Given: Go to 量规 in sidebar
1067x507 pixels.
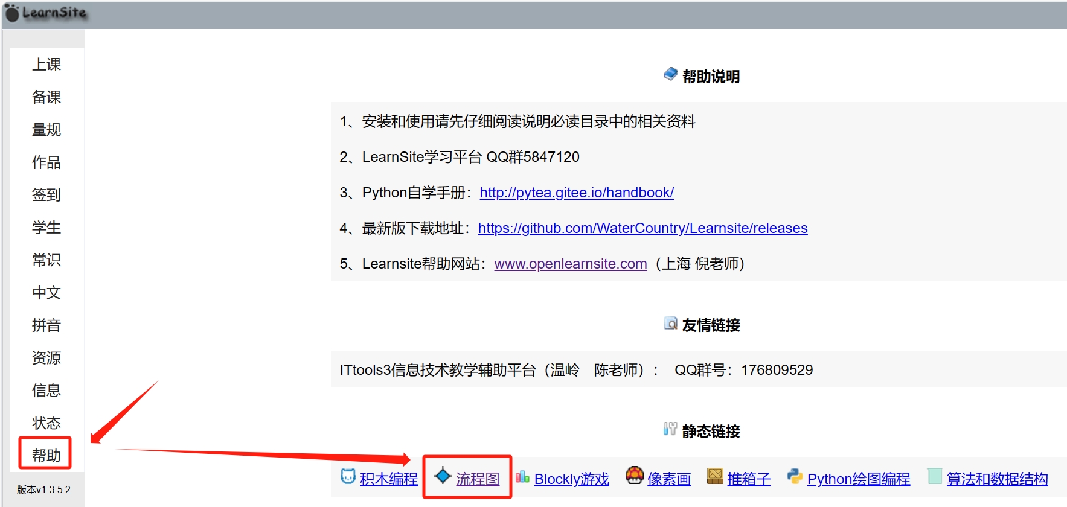Looking at the screenshot, I should click(46, 130).
